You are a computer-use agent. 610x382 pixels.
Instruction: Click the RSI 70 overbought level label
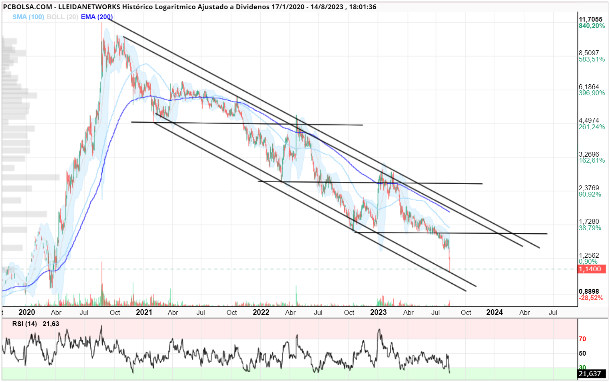point(582,339)
